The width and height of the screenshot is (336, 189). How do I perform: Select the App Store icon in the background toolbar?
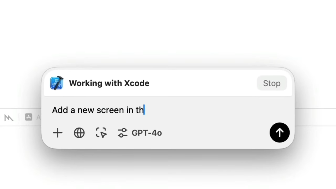coord(28,117)
